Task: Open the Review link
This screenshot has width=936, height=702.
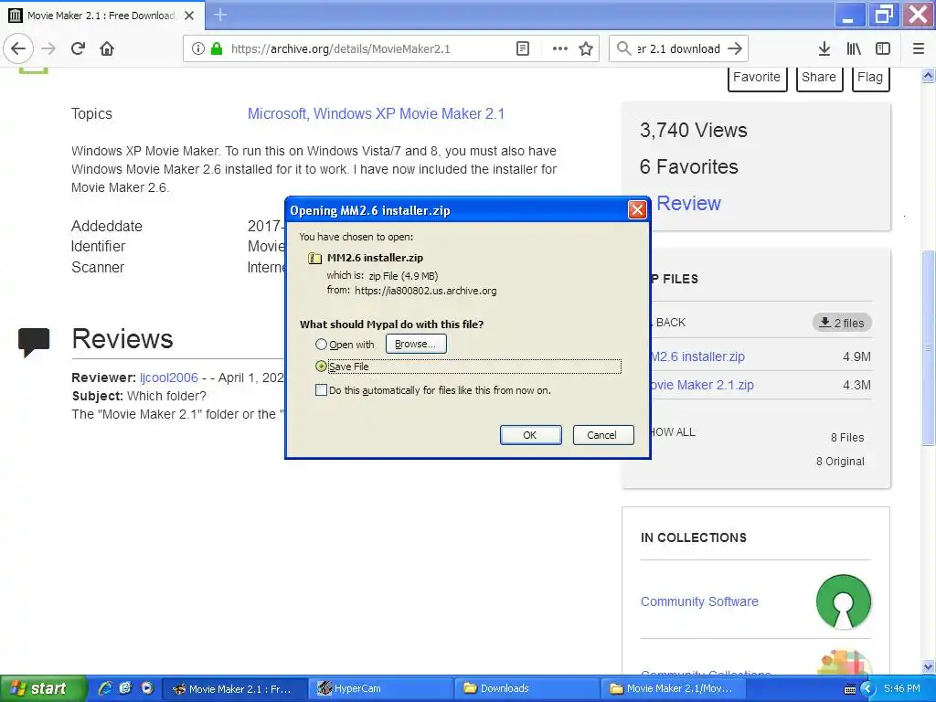Action: click(689, 204)
